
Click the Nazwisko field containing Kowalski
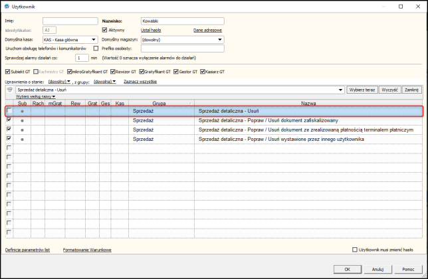(183, 21)
